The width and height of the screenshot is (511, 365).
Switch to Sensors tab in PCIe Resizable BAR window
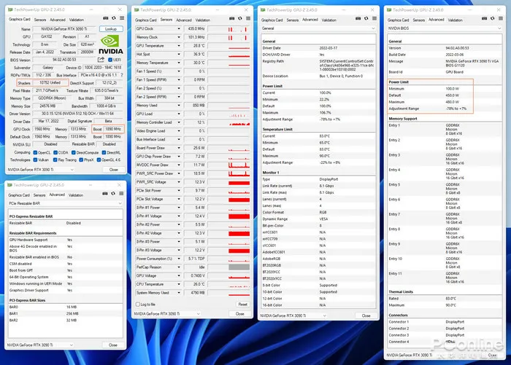39,195
